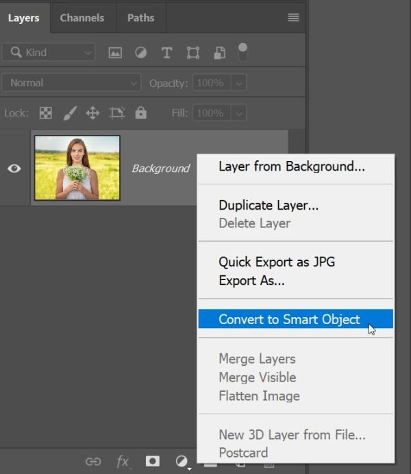This screenshot has height=474, width=411.
Task: Filter for smart object layers
Action: (x=220, y=53)
